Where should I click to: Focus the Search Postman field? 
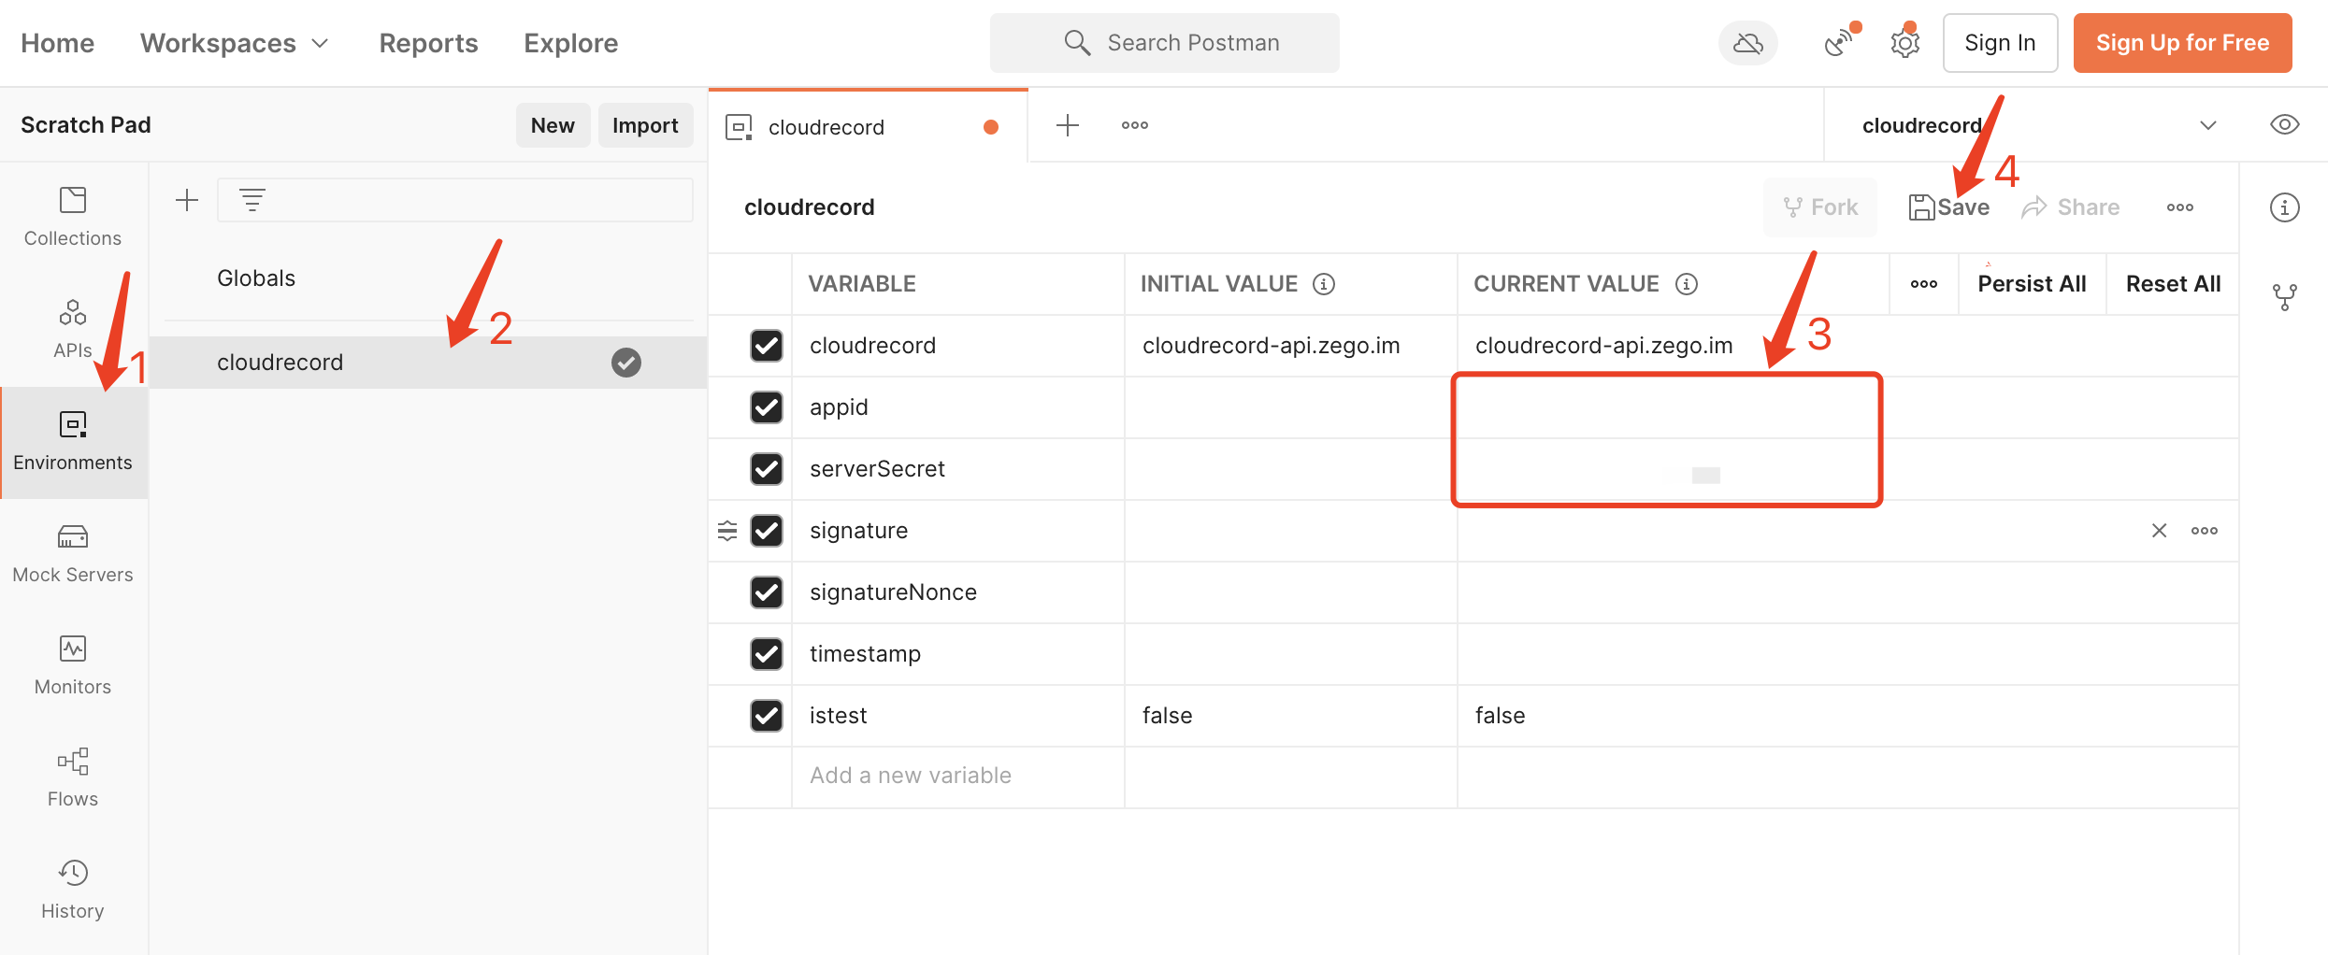tap(1165, 43)
